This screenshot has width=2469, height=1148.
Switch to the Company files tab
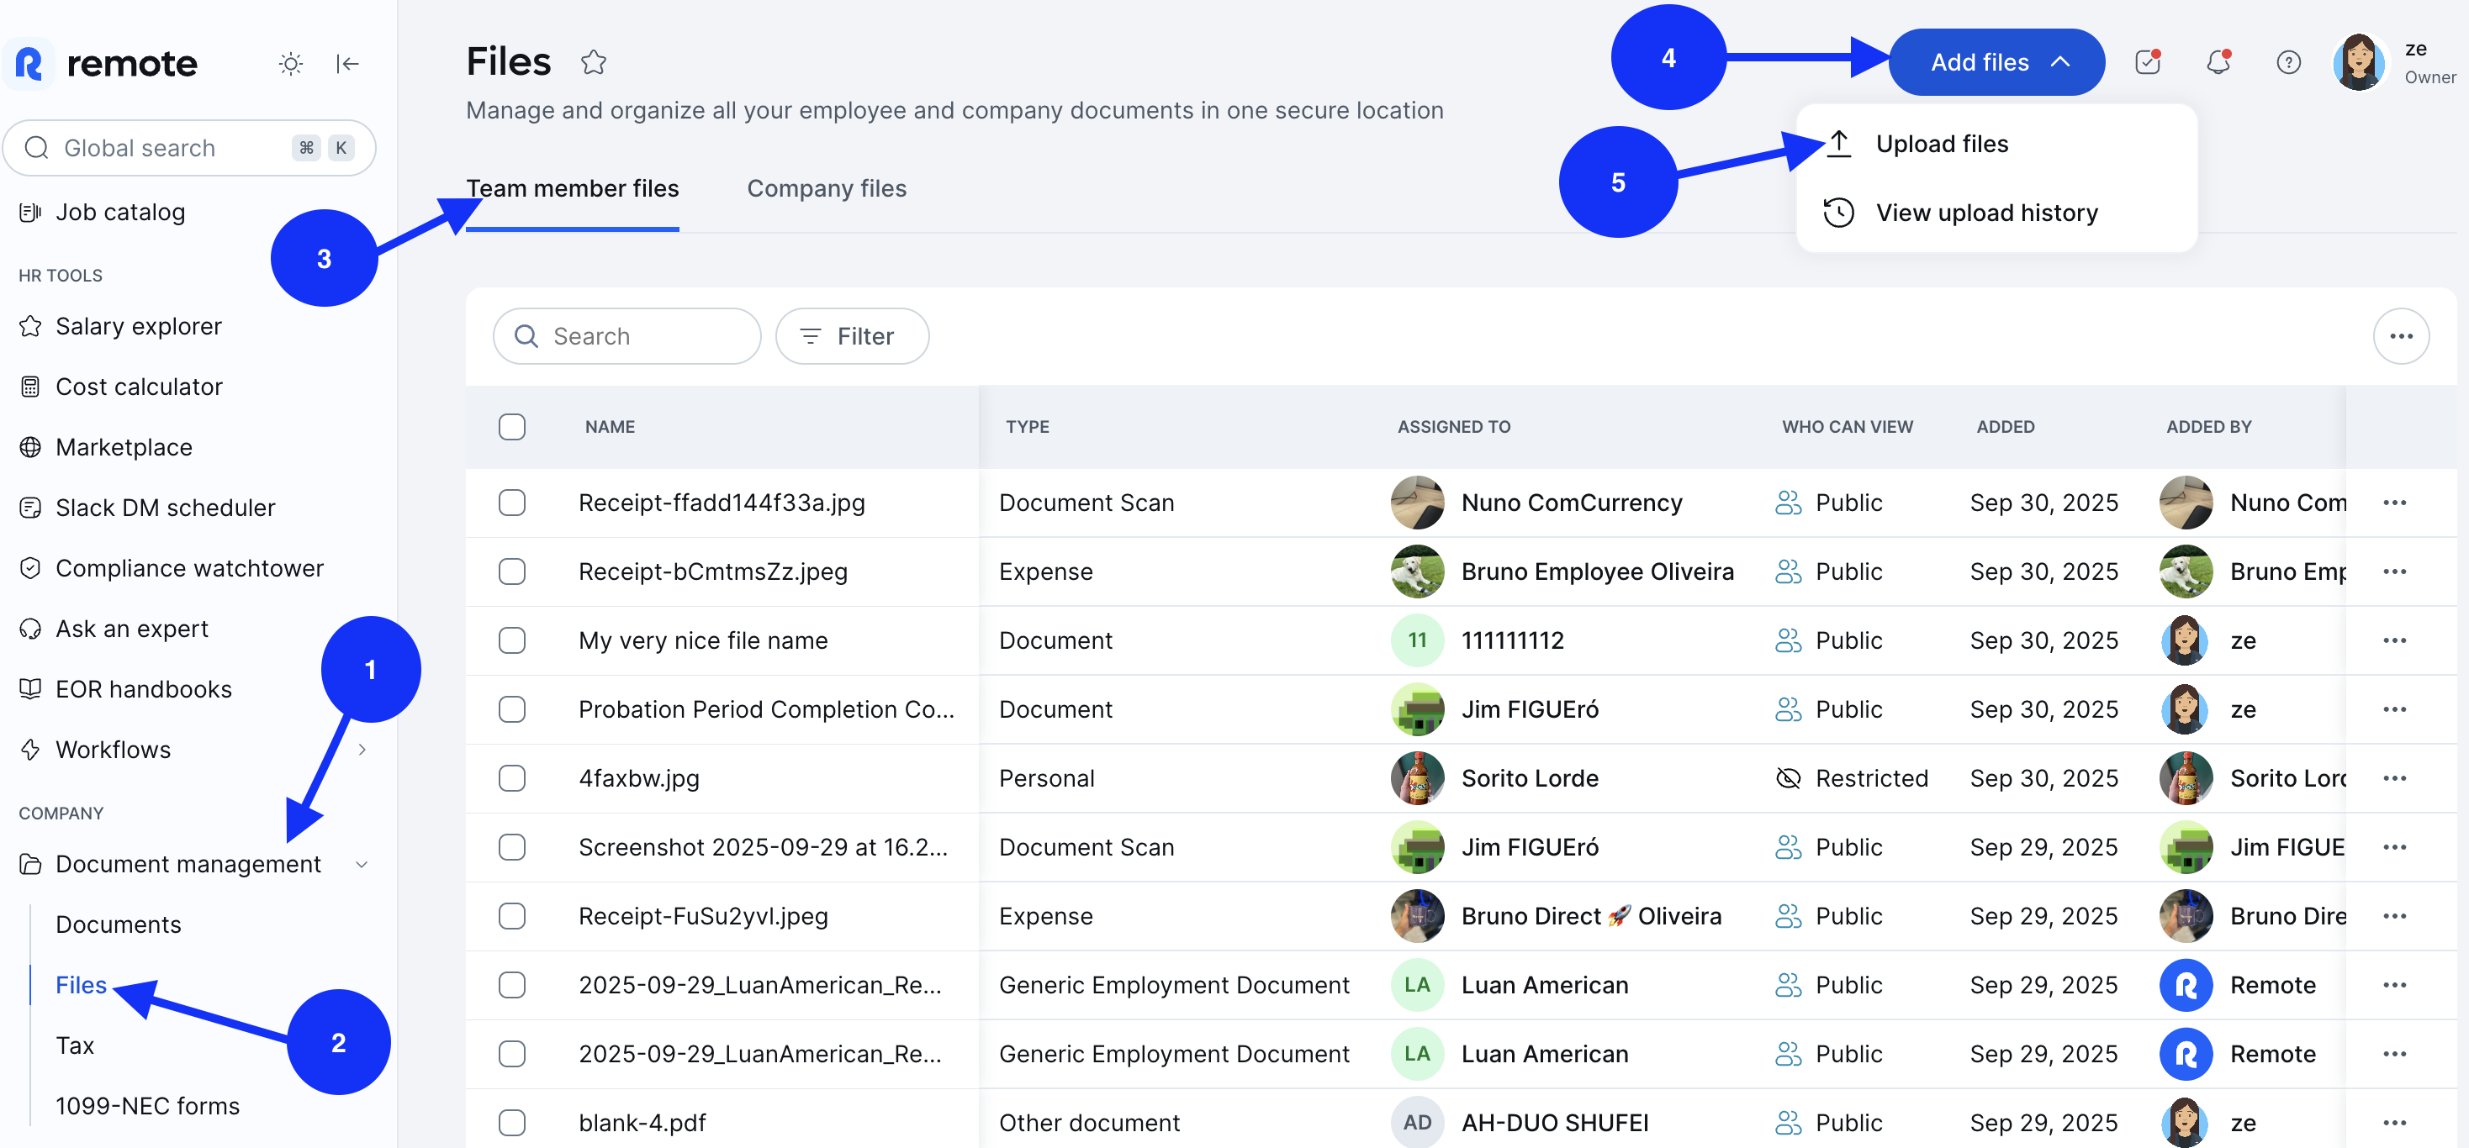click(826, 188)
